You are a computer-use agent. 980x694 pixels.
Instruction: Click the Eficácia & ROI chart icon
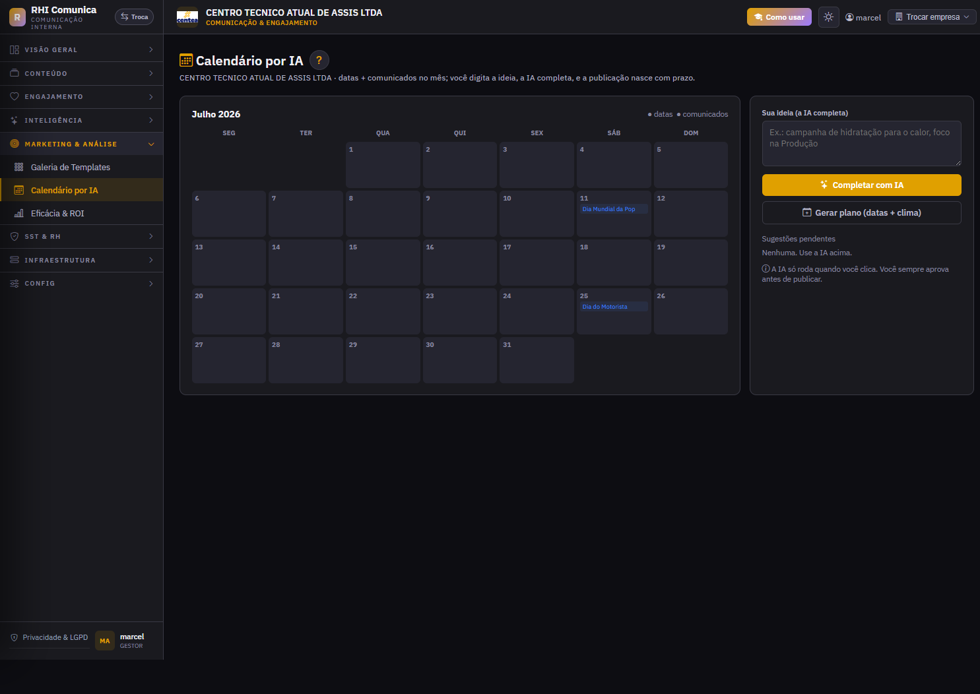pos(18,214)
